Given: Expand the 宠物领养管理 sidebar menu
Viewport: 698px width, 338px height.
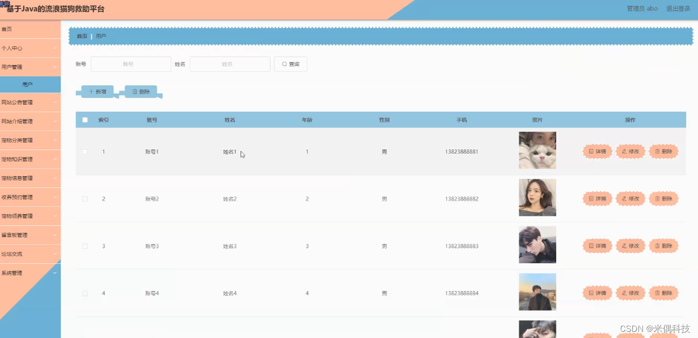Looking at the screenshot, I should click(x=30, y=216).
